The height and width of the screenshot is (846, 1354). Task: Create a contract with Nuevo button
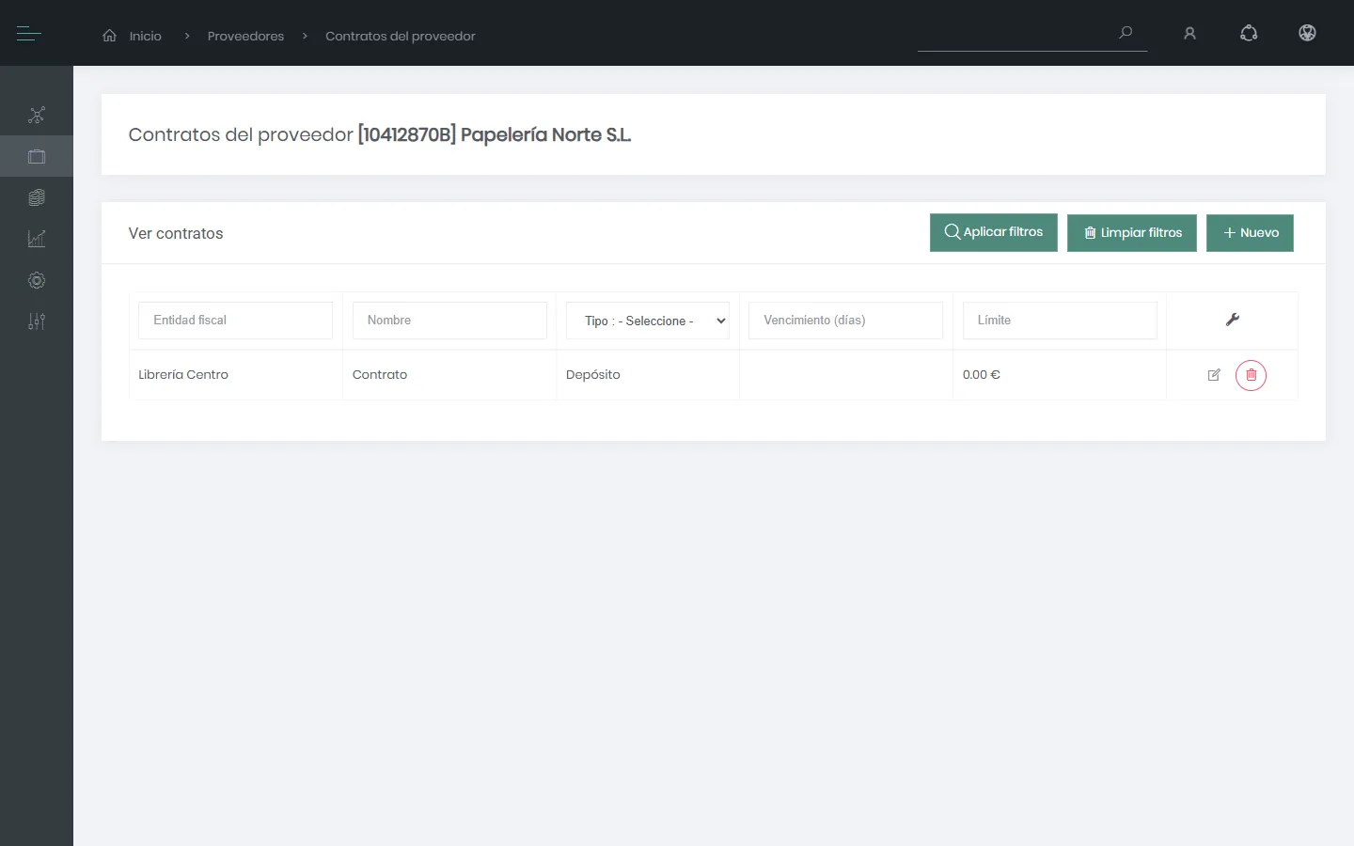(x=1251, y=233)
